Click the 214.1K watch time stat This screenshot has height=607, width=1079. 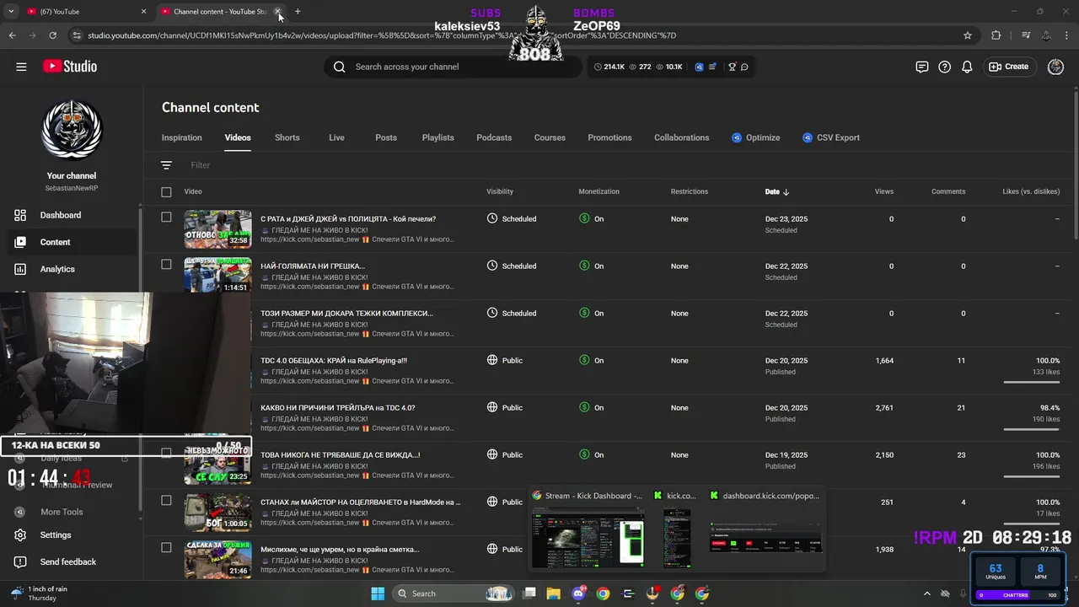609,67
